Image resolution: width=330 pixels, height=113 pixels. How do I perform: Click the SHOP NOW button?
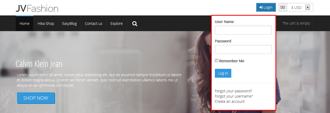36,98
